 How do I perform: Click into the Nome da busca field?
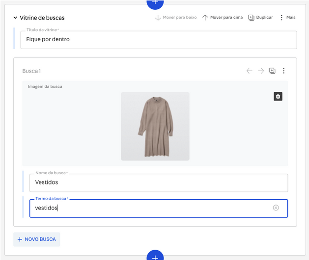[158, 182]
